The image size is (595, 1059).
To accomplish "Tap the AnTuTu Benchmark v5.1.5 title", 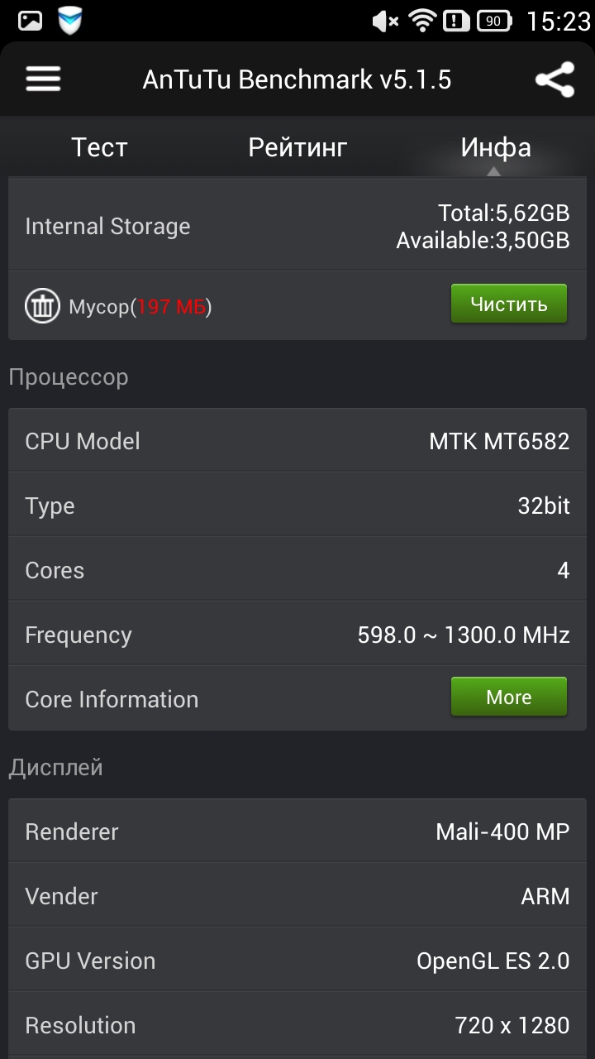I will click(x=297, y=79).
